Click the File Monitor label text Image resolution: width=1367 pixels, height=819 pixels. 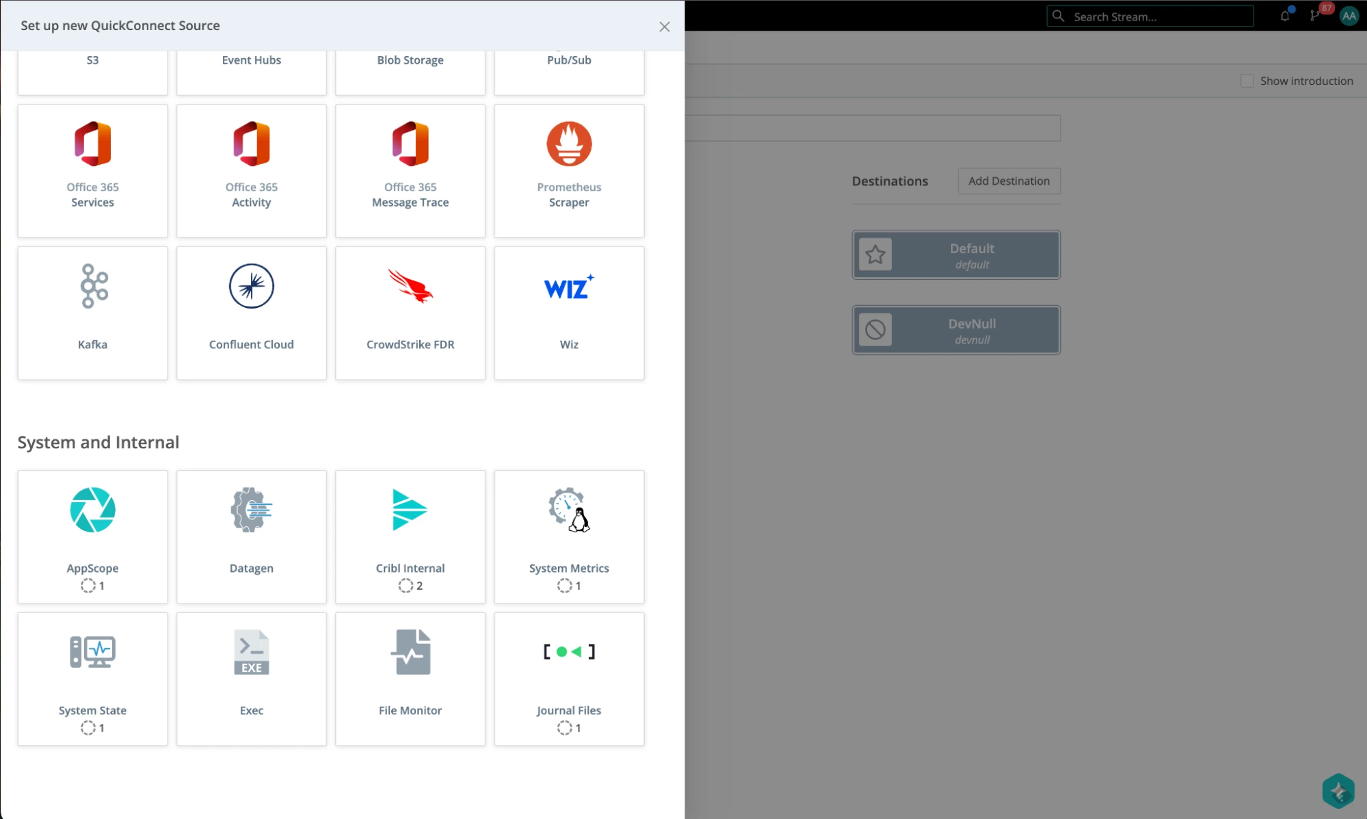pos(410,710)
